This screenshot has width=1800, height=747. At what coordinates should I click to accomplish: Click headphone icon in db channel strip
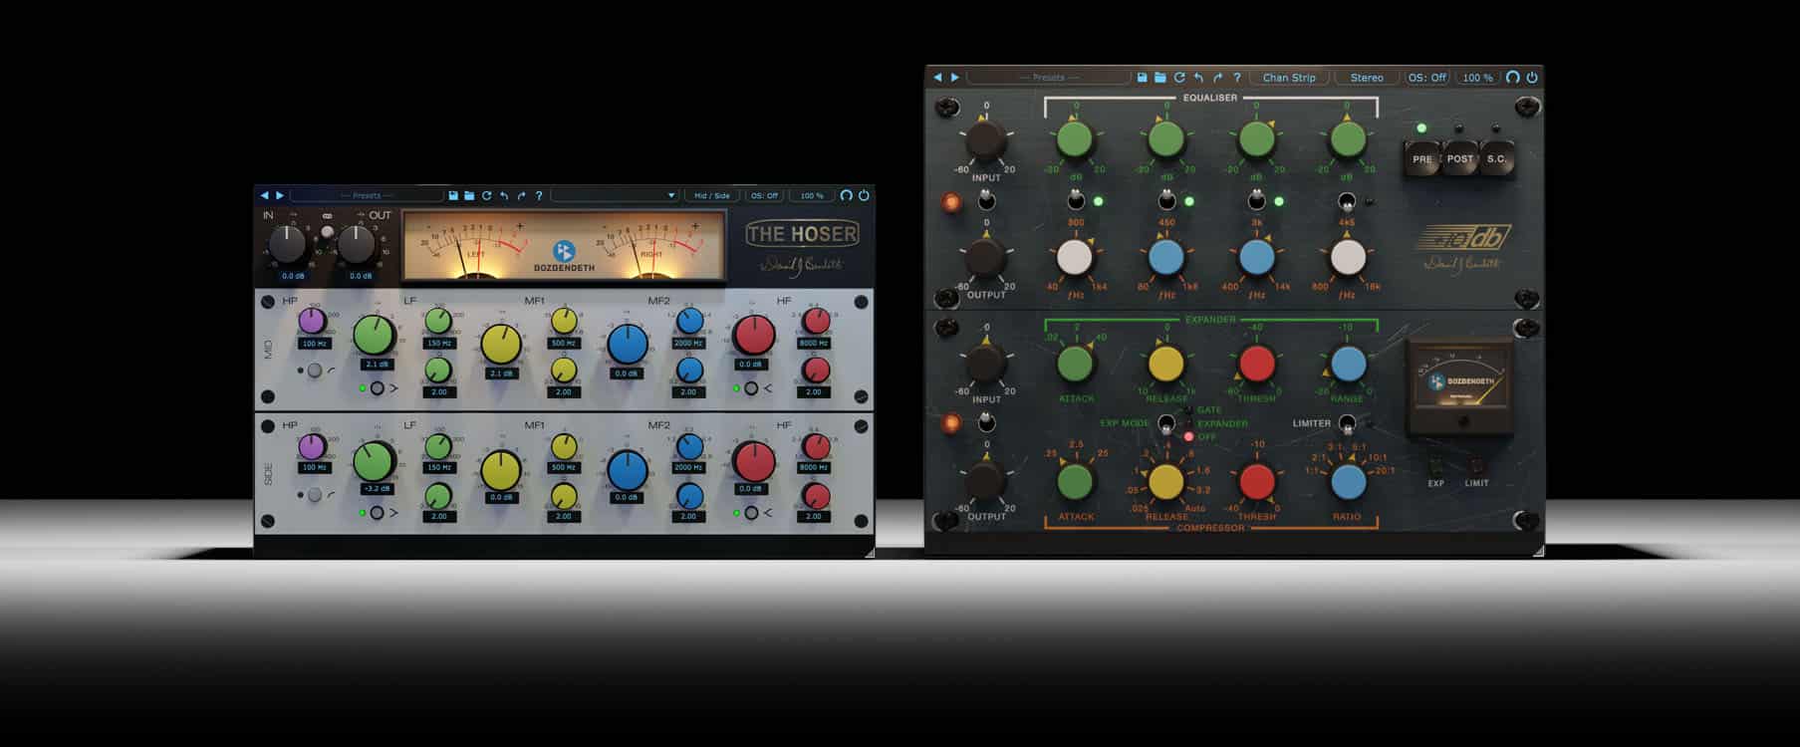(x=1513, y=77)
